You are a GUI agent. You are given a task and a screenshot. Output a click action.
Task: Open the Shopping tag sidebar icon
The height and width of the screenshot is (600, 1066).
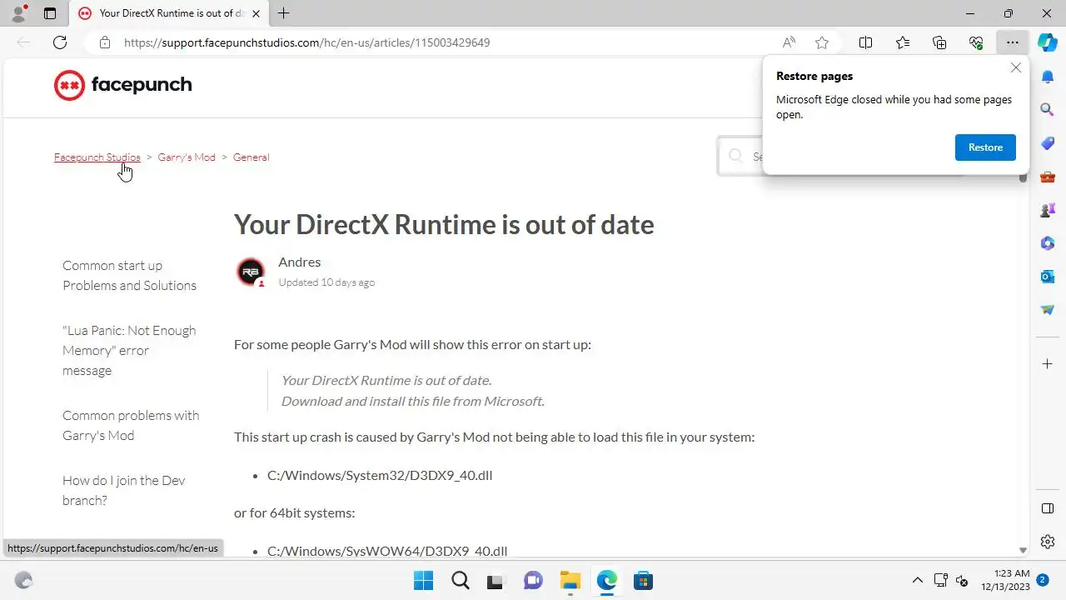[1048, 143]
